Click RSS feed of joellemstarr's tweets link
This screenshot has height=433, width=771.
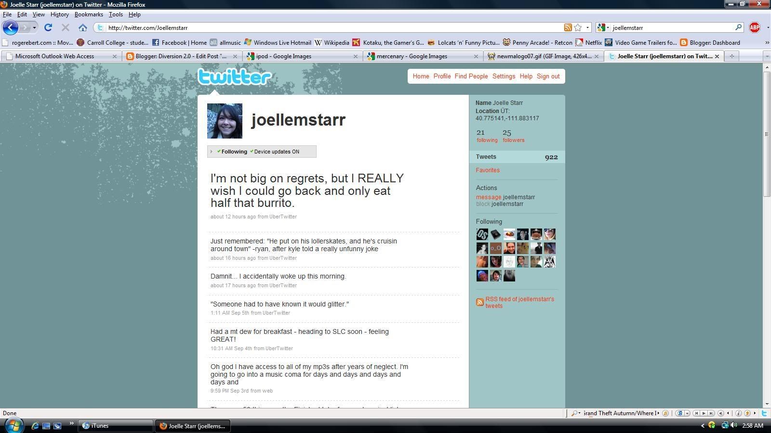pos(519,302)
